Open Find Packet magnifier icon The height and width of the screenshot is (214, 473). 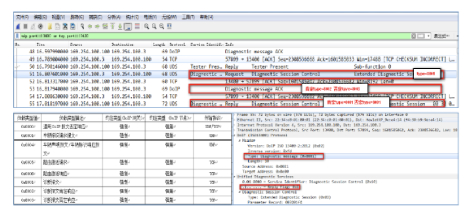point(82,26)
